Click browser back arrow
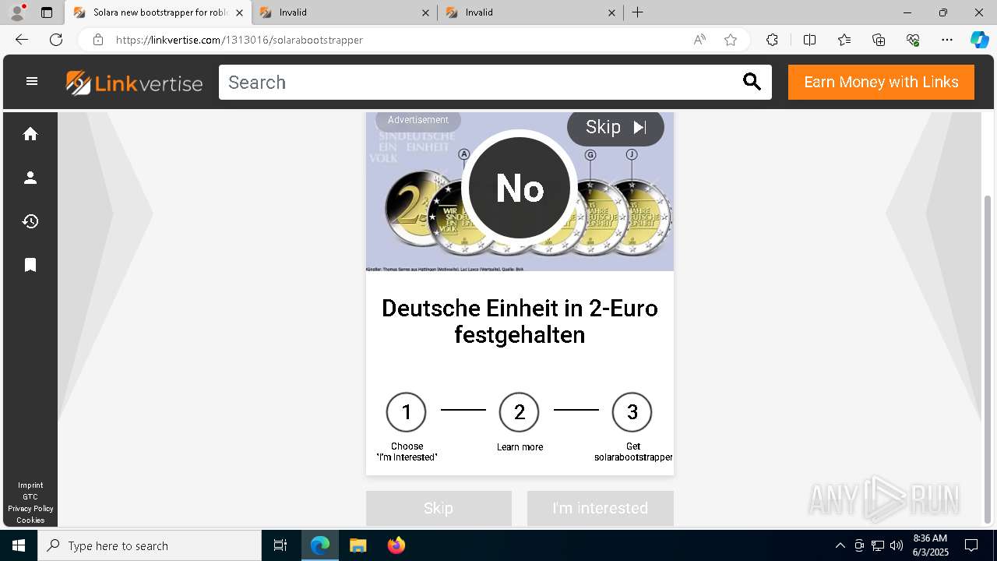997x561 pixels. [22, 40]
